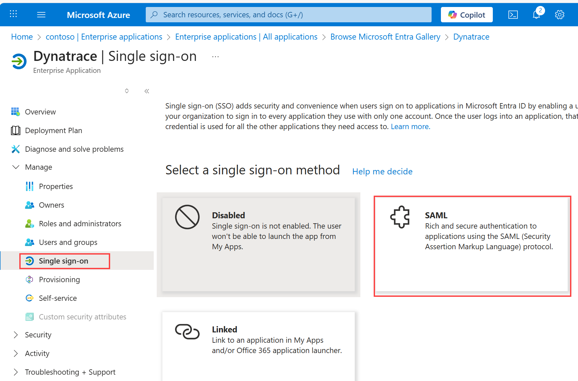578x381 pixels.
Task: Click the Diagnose and solve problems wrench icon
Action: point(15,149)
